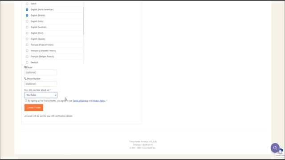Click the verification email notice text
Image resolution: width=285 pixels, height=160 pixels.
click(49, 116)
